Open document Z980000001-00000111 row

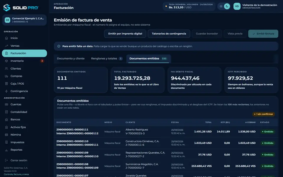click(x=166, y=132)
